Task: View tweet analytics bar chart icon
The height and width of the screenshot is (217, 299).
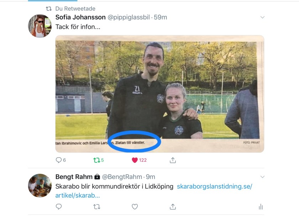Action: click(261, 207)
